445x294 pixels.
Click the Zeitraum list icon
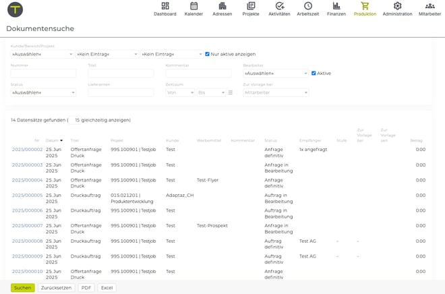point(231,92)
